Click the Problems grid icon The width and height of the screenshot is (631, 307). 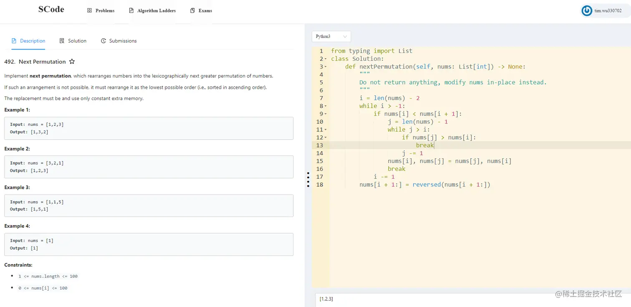coord(89,10)
